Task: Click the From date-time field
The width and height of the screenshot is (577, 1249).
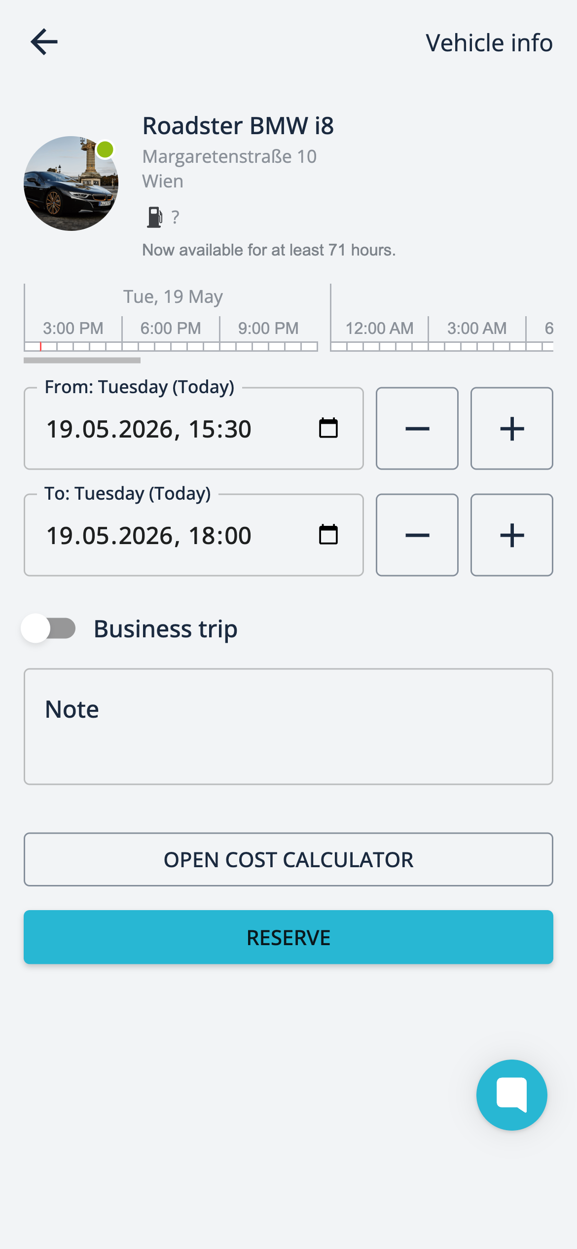Action: [x=194, y=428]
